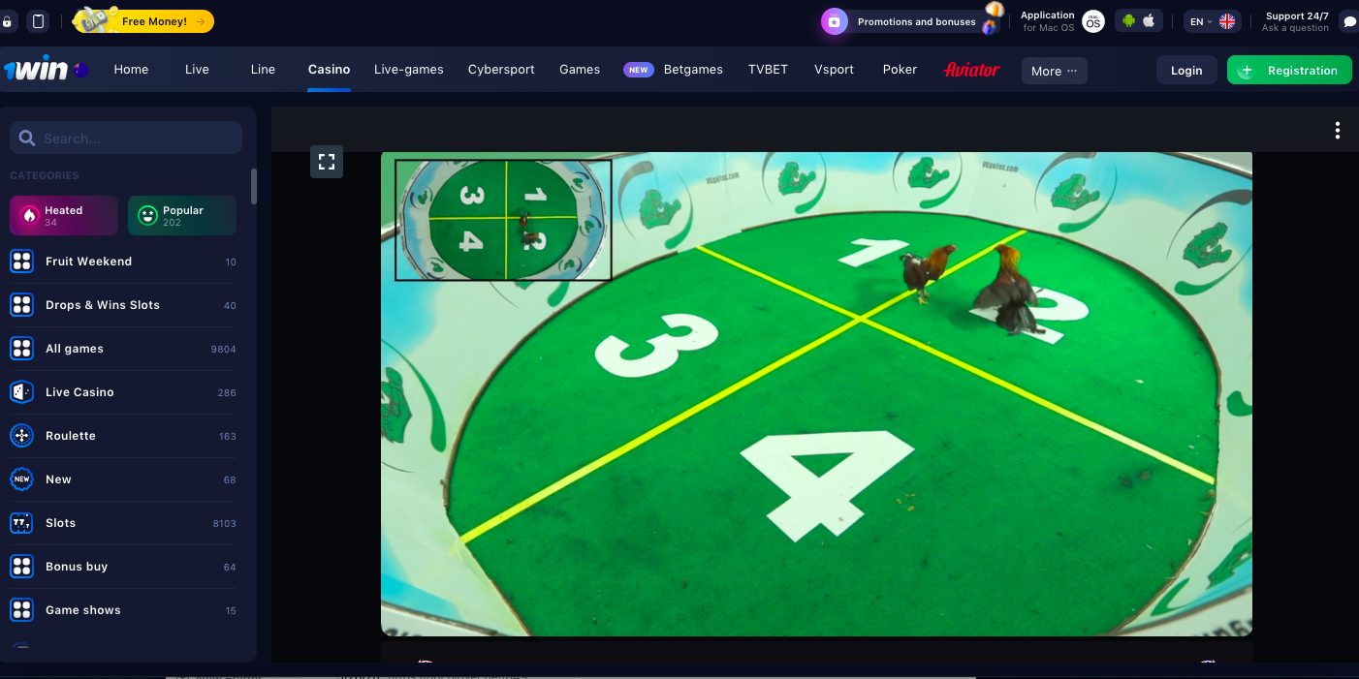Click Support 24/7 Ask a question
1359x679 pixels.
coord(1296,21)
